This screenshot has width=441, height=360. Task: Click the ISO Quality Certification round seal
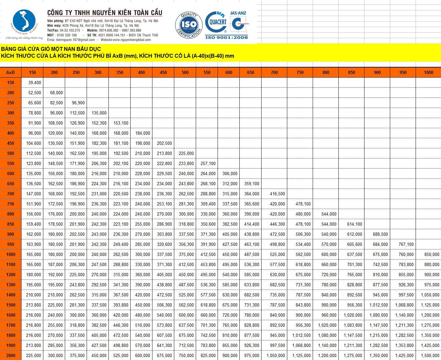(189, 25)
